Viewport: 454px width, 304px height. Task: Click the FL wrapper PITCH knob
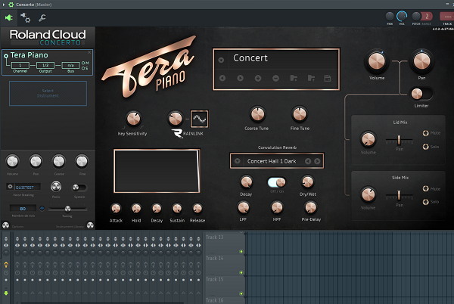[x=416, y=16]
